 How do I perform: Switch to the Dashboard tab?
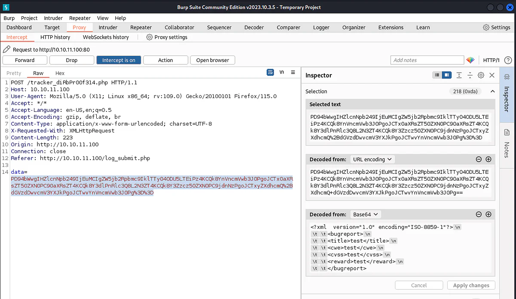coord(19,27)
